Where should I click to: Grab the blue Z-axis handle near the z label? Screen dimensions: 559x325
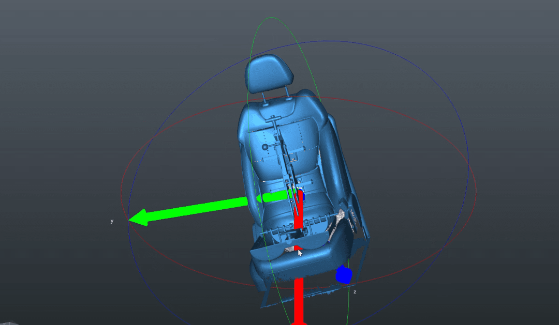(x=344, y=275)
